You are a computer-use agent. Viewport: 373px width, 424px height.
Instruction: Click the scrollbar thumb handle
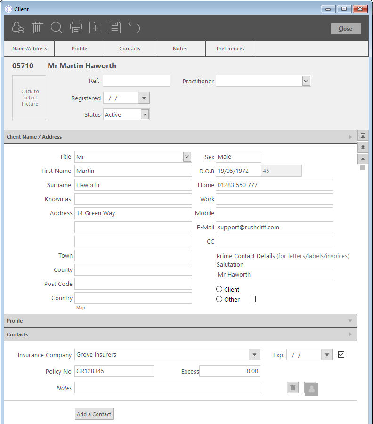pos(363,168)
